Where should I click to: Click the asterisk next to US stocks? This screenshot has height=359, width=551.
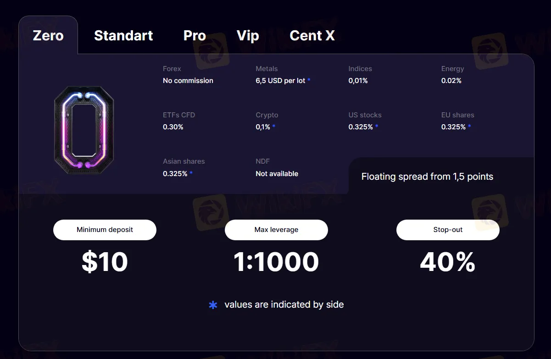377,127
